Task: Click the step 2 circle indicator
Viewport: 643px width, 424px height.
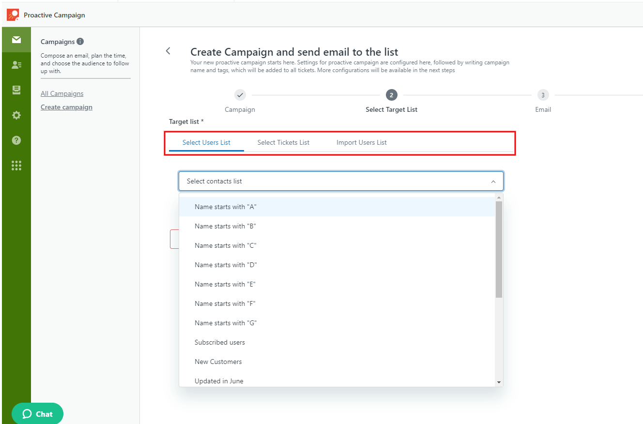Action: [392, 95]
